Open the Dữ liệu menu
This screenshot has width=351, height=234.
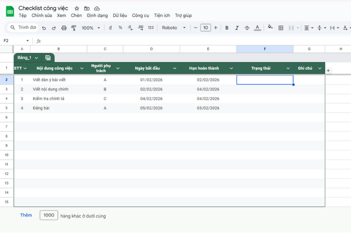click(120, 15)
